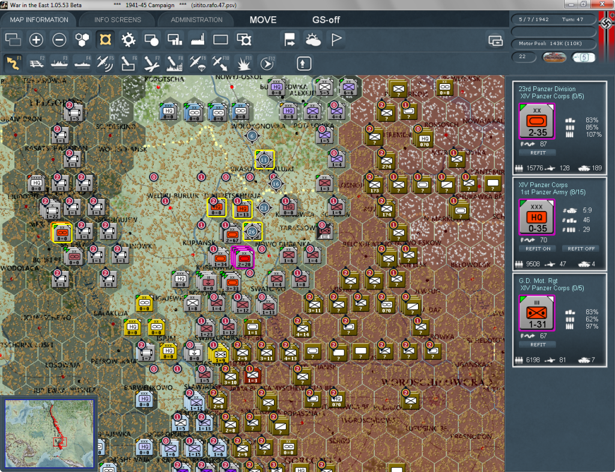Click the panel window icon beside the date
This screenshot has width=615, height=472.
[495, 40]
